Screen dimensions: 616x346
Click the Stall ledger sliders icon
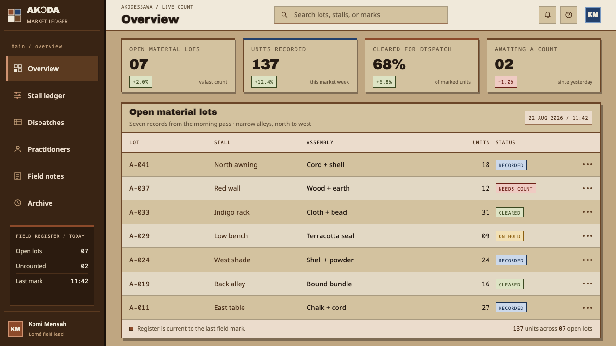click(x=18, y=95)
